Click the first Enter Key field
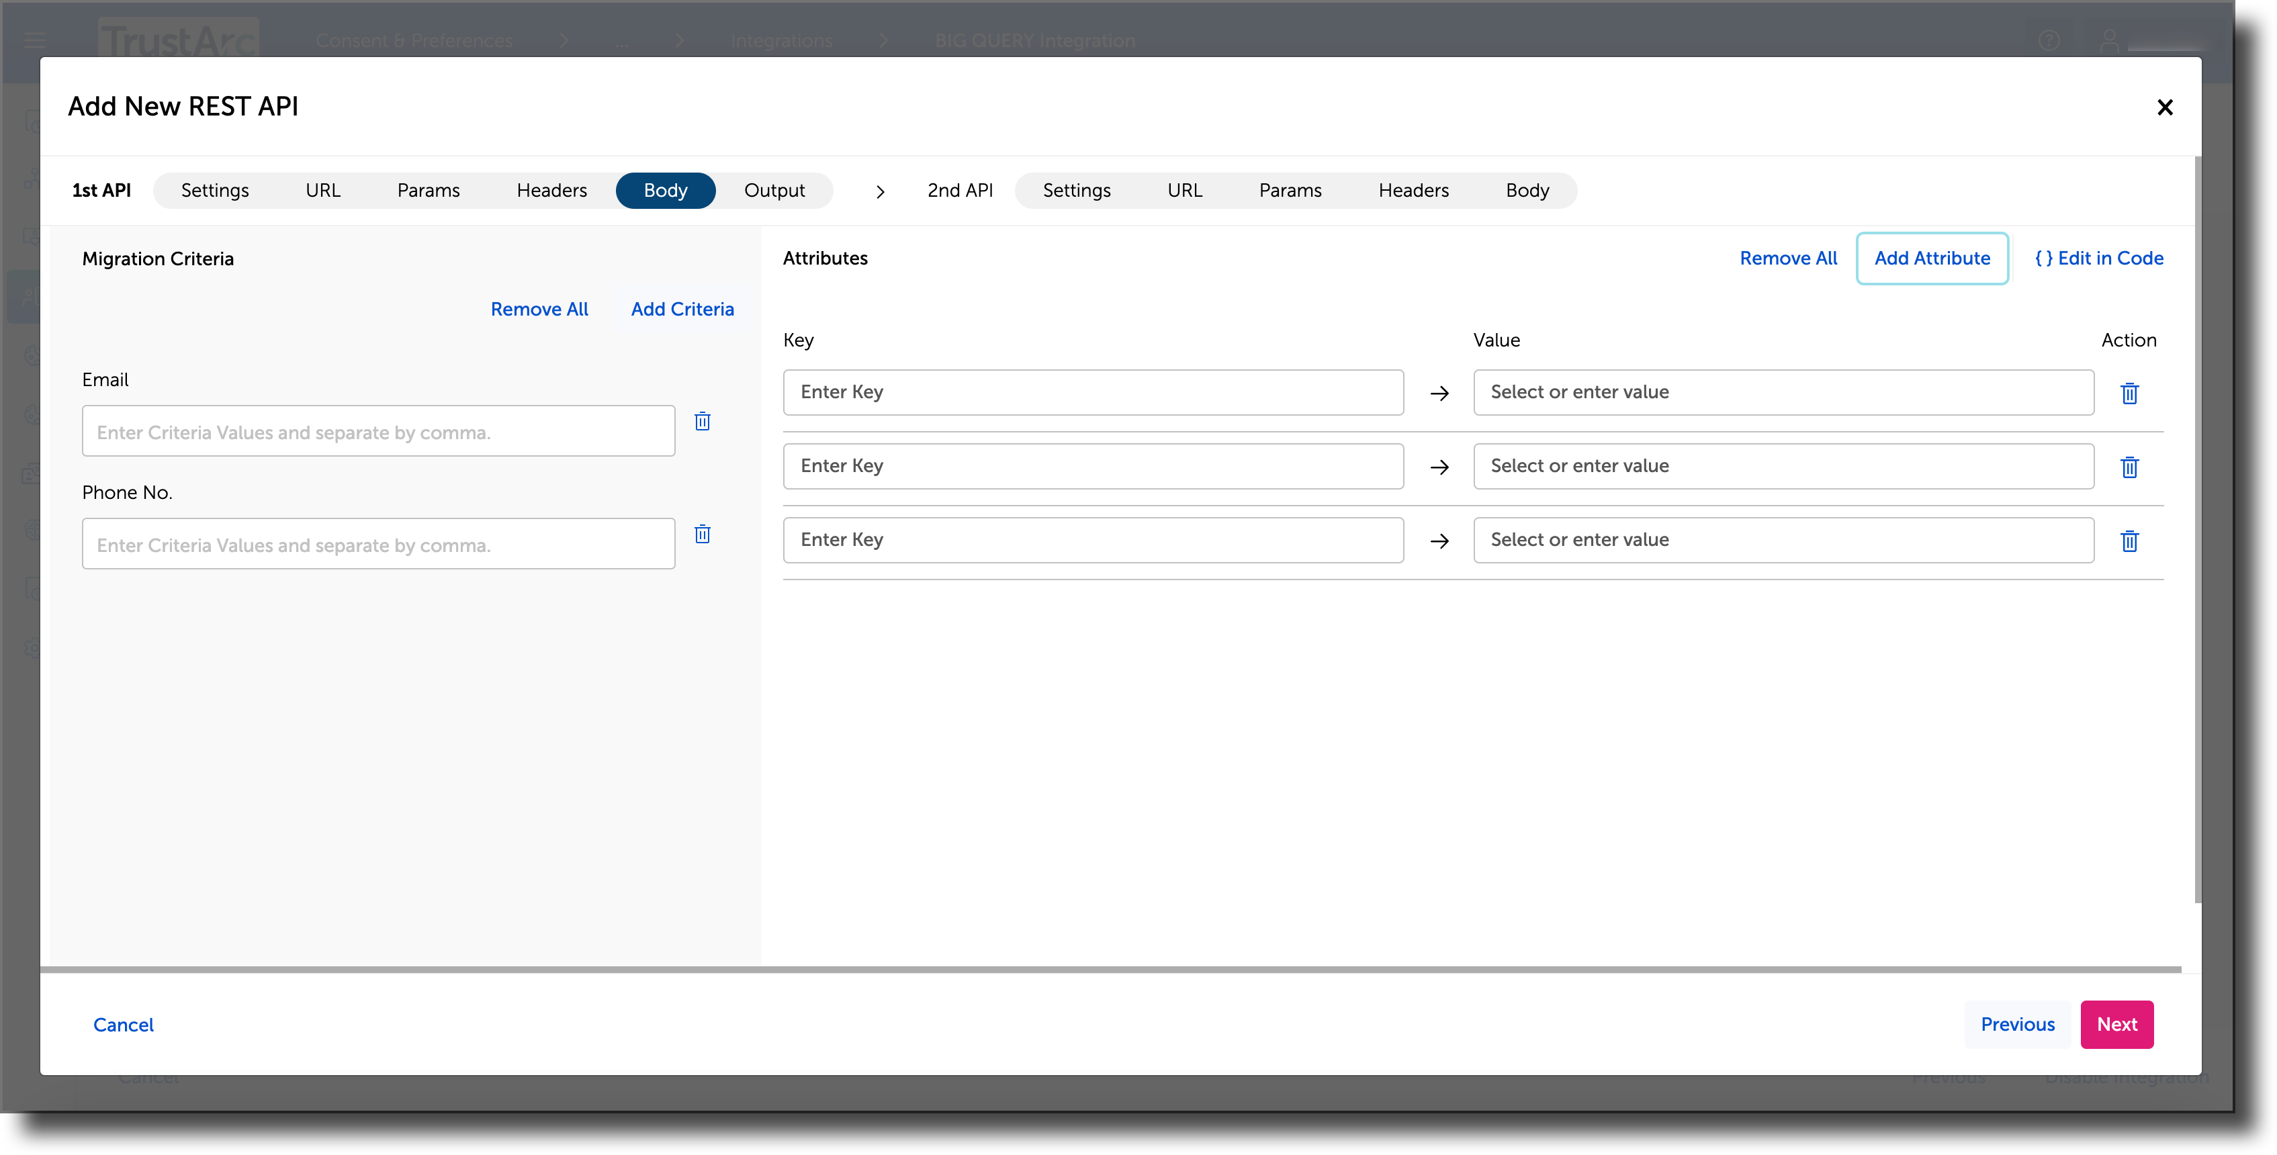 click(x=1093, y=394)
